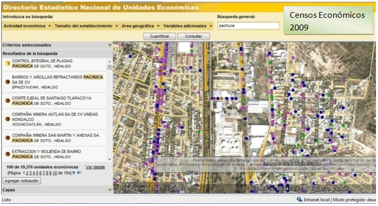
Task: Click the brown marker beside BARROS Y ARCILLAS REFRACTARIOS
Action: coord(8,82)
